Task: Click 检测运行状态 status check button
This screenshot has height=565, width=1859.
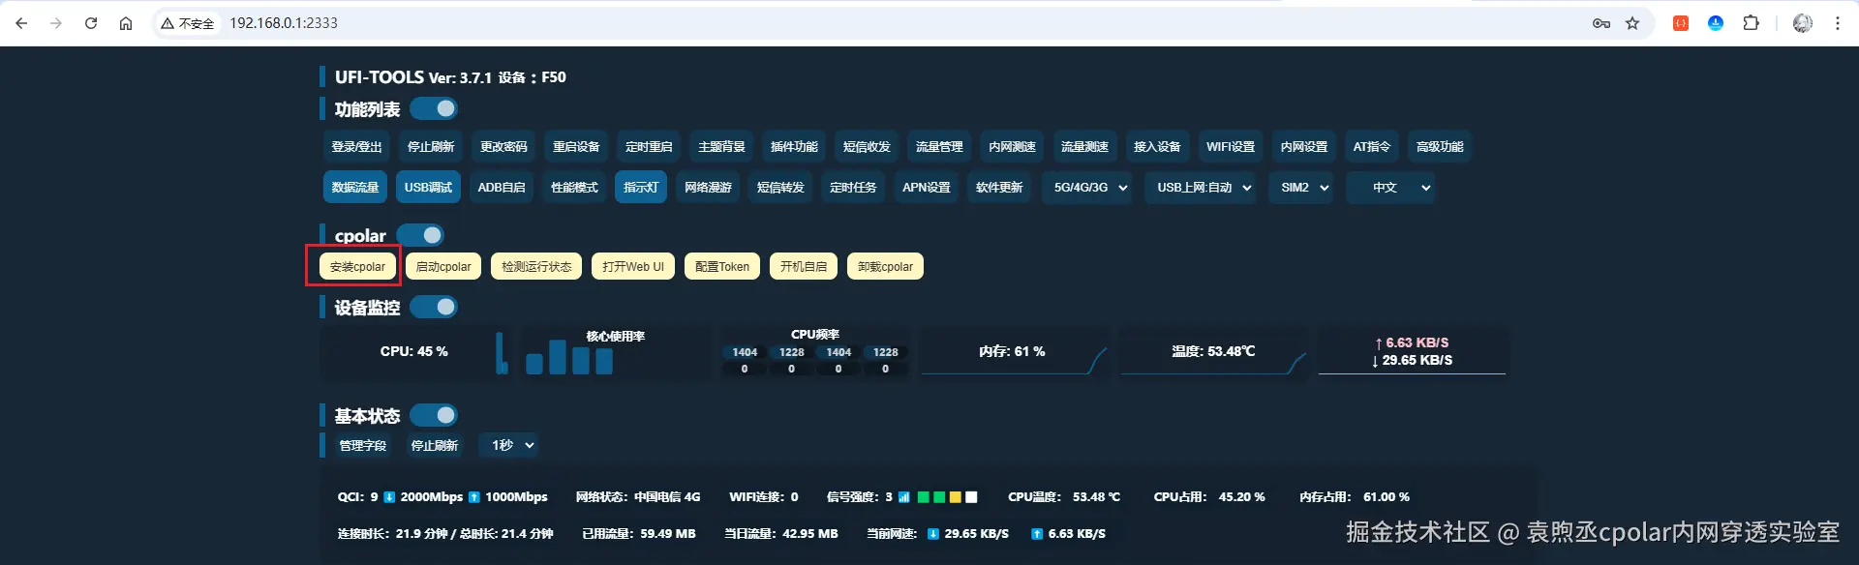Action: tap(536, 266)
